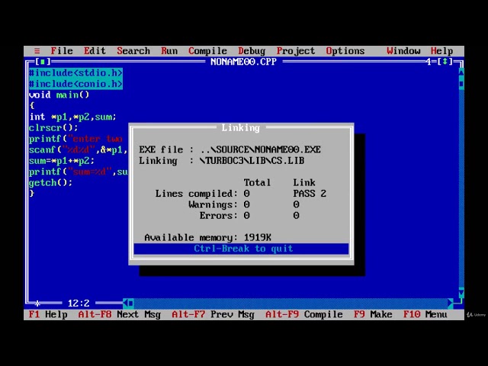The width and height of the screenshot is (488, 366).
Task: Click the getch(); line
Action: click(x=51, y=182)
